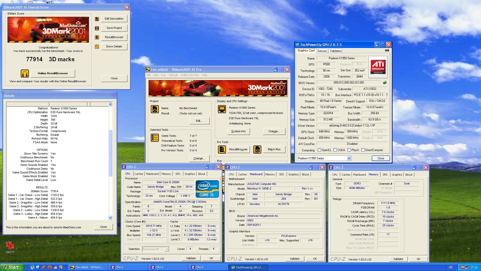Enable the DirectCompute checkbox

coord(363,150)
